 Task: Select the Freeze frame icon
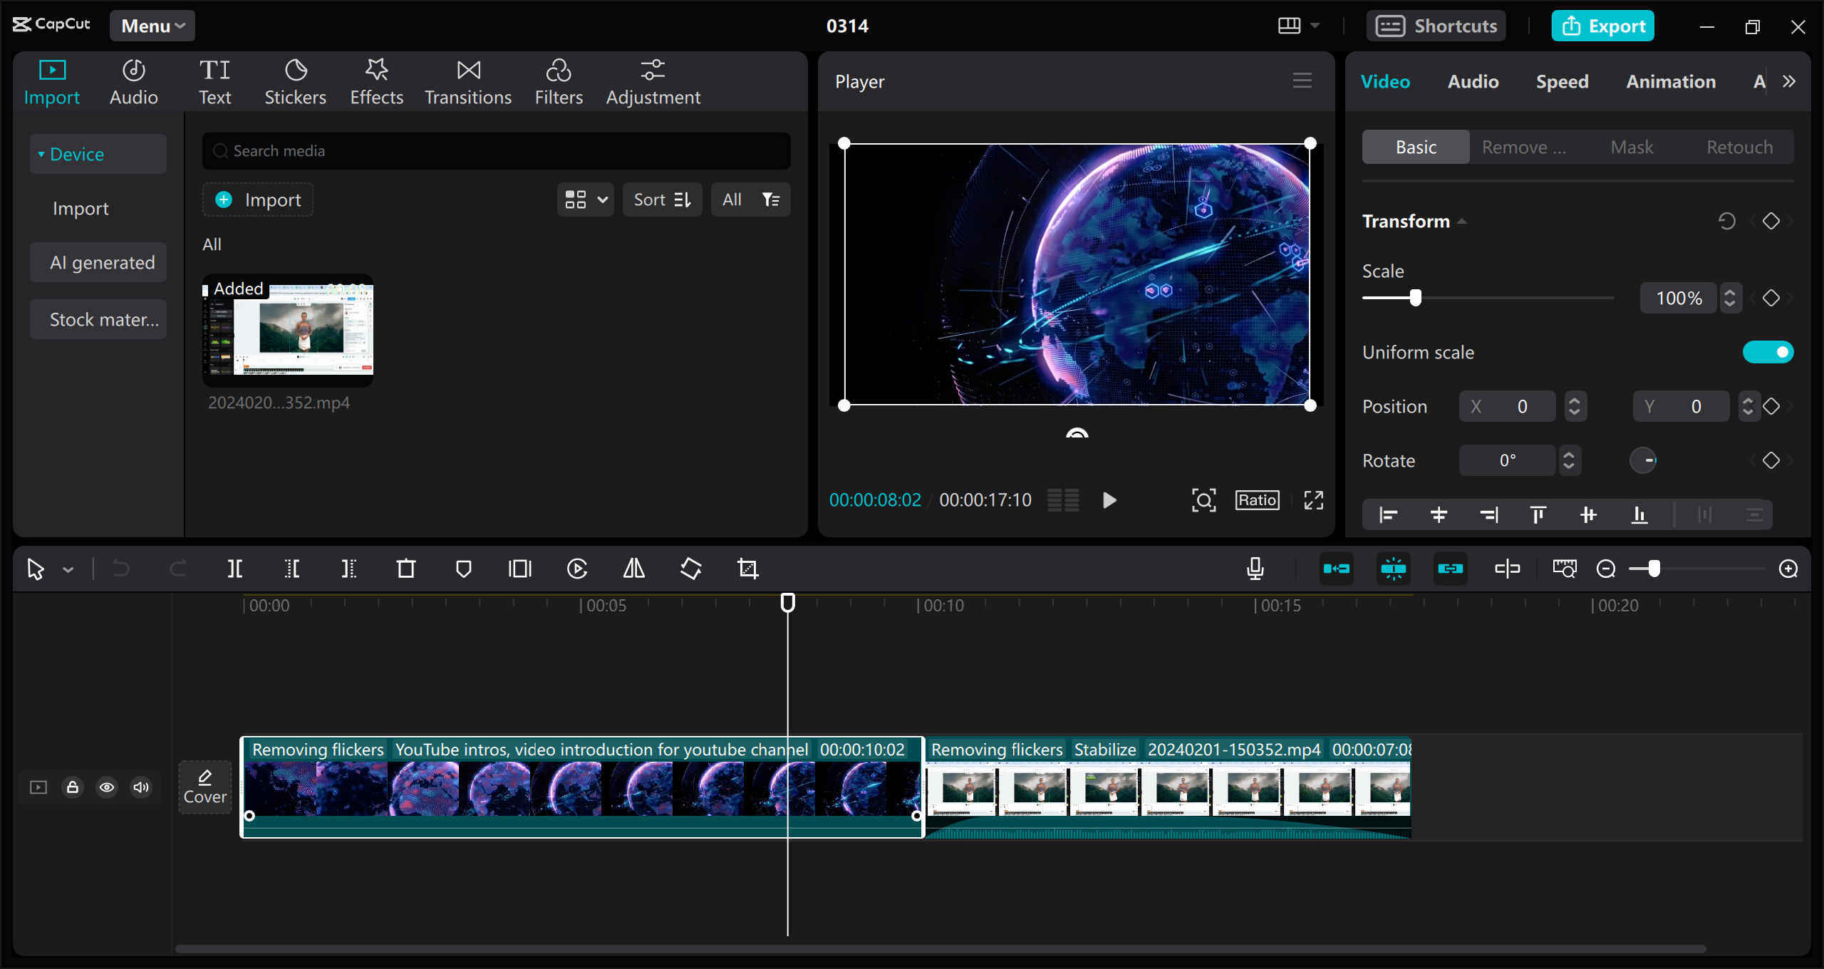pos(519,569)
